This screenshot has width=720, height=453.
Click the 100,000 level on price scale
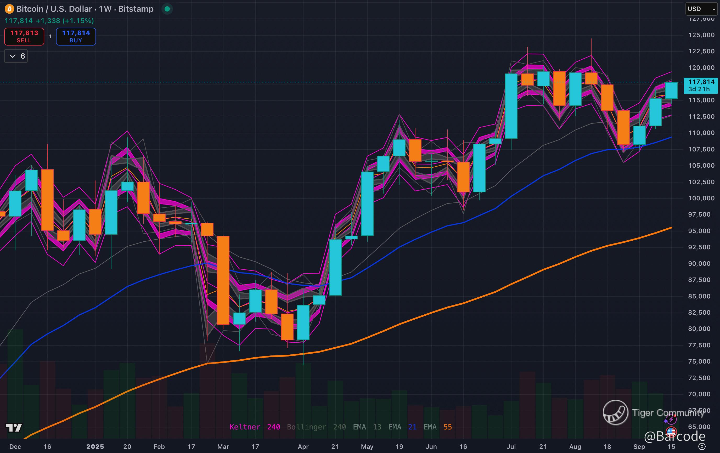point(701,198)
